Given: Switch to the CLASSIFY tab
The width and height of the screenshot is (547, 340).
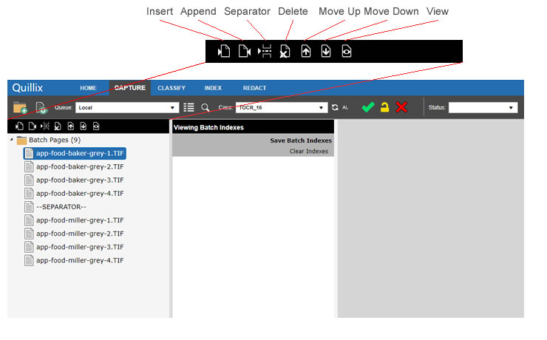Looking at the screenshot, I should click(x=171, y=88).
